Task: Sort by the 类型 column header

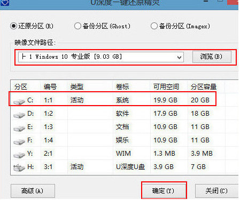Action: [77, 87]
